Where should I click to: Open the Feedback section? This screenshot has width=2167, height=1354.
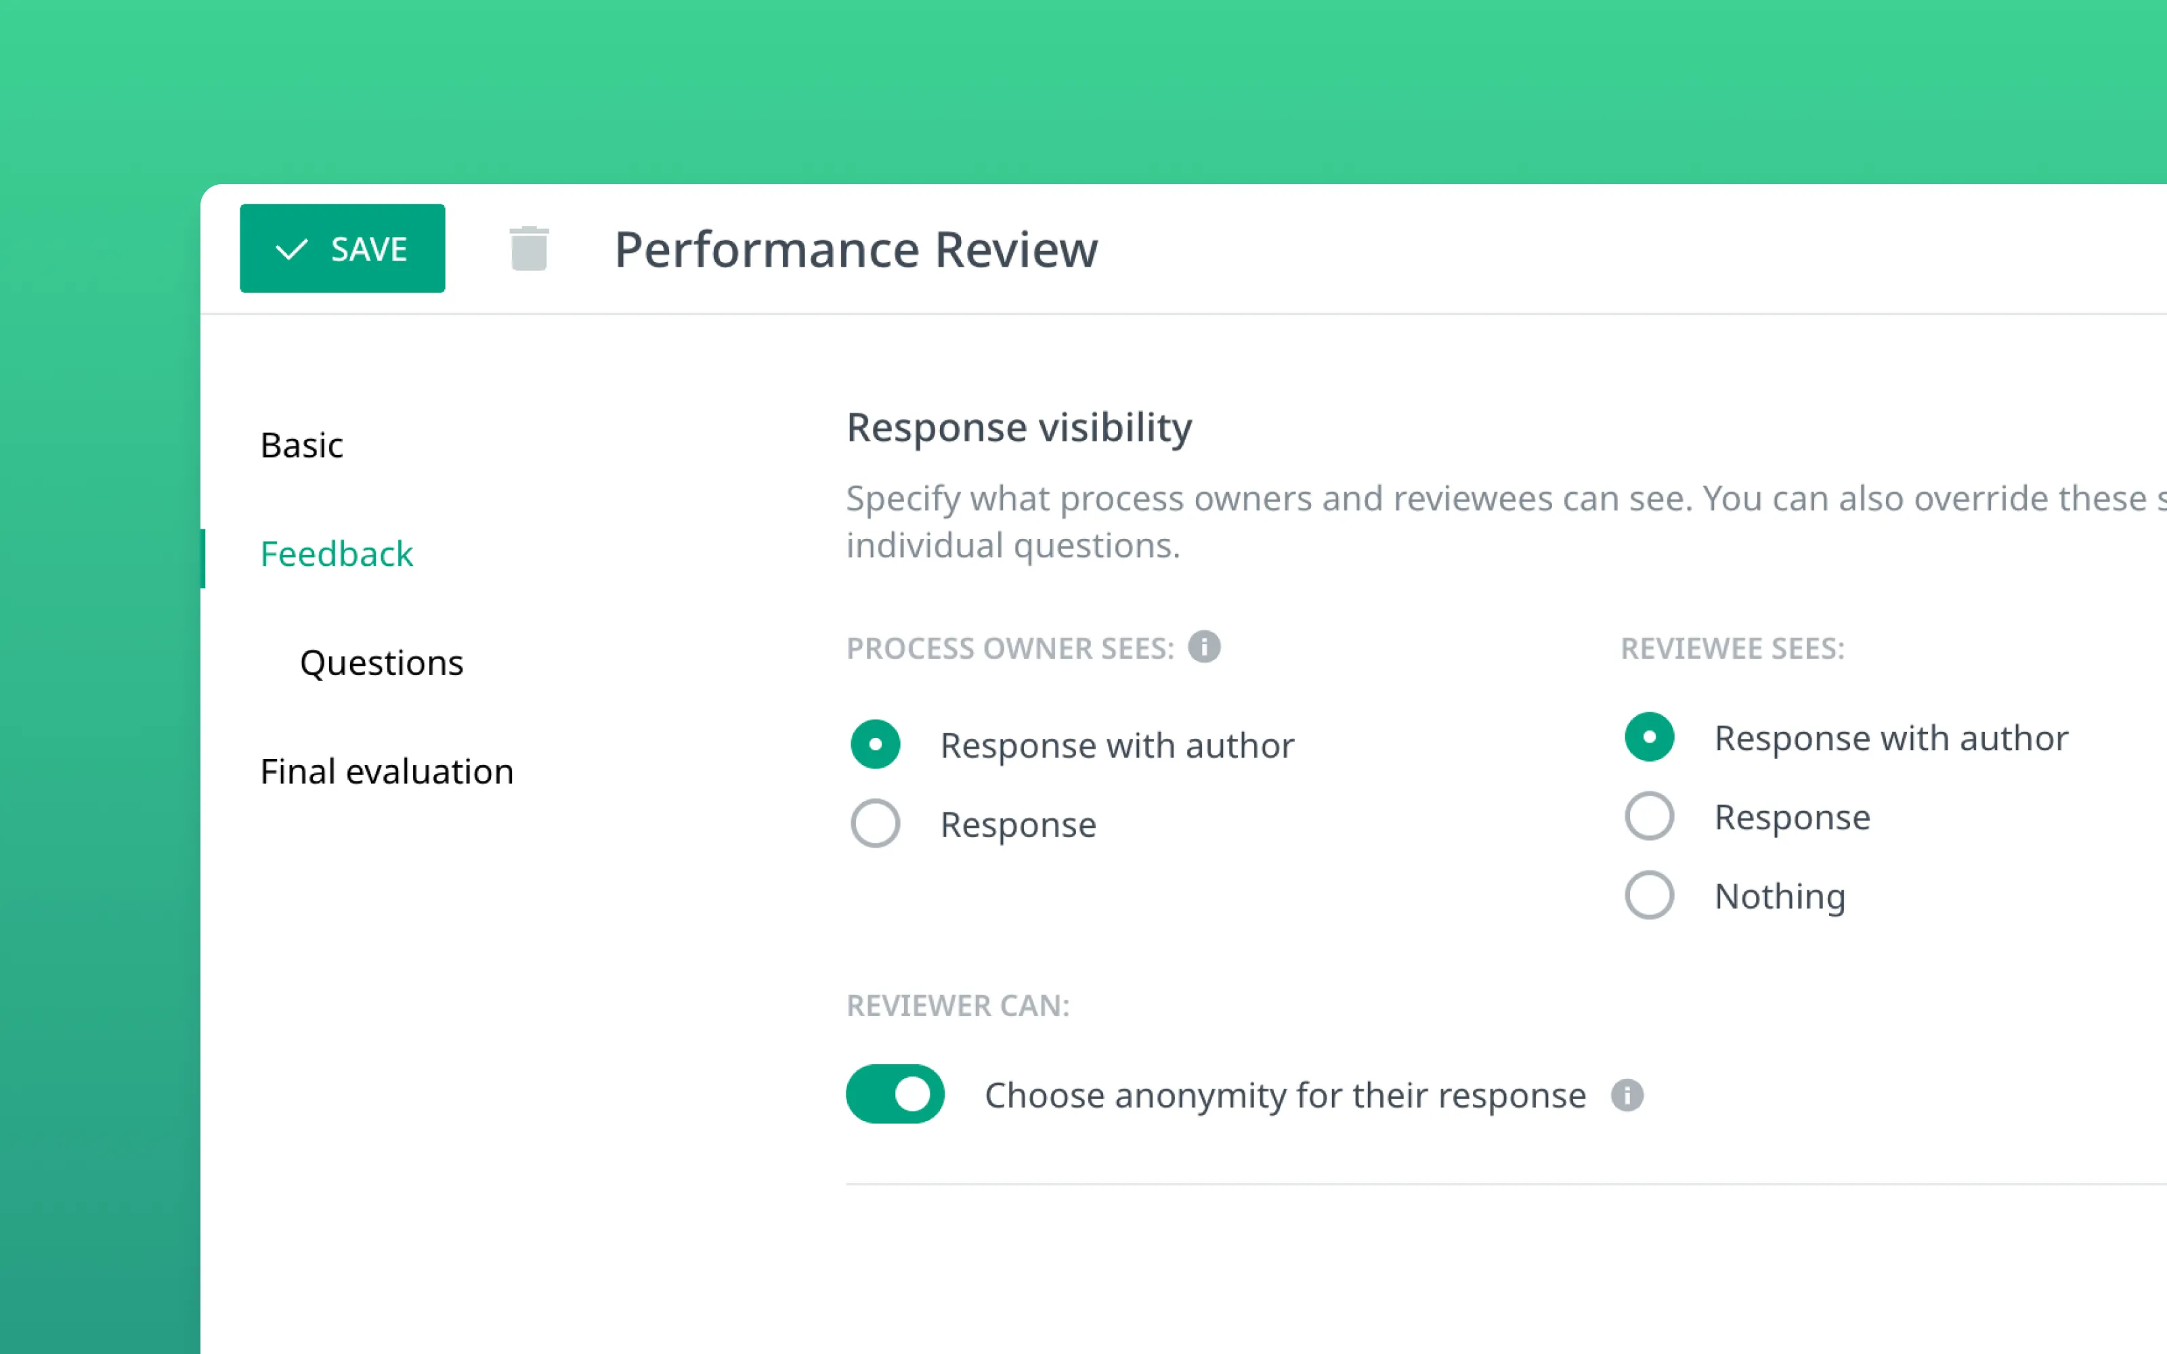click(x=336, y=554)
